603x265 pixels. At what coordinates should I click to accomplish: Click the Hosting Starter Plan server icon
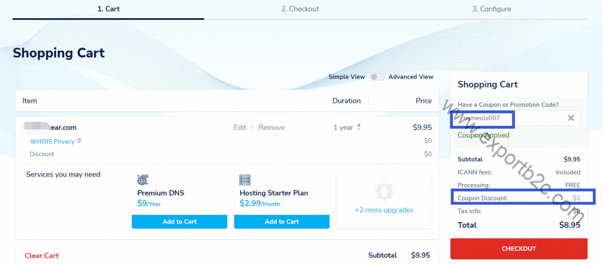pos(245,180)
